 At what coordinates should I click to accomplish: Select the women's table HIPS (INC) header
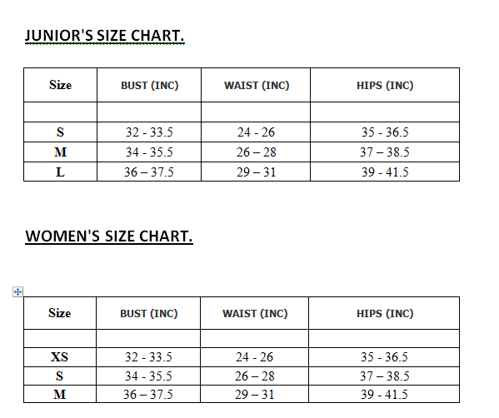point(385,314)
